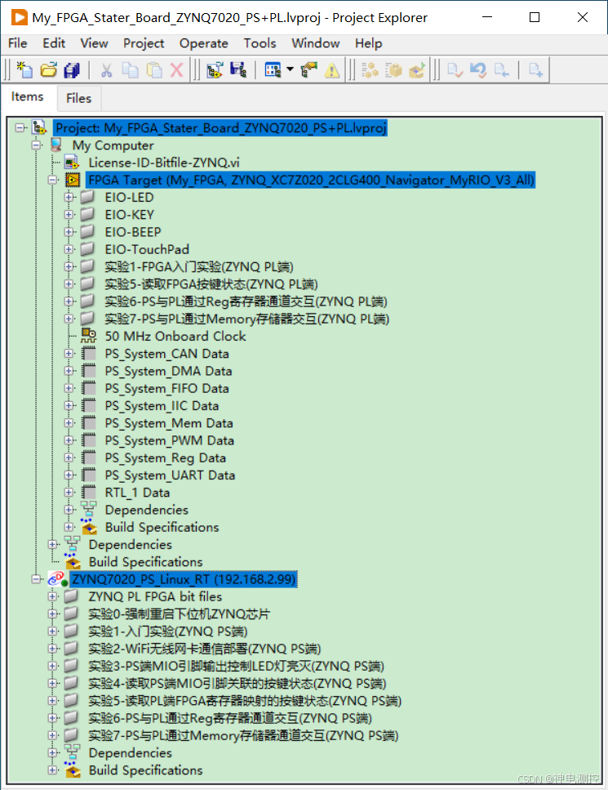
Task: Click the Build All toolbar icon
Action: click(370, 69)
